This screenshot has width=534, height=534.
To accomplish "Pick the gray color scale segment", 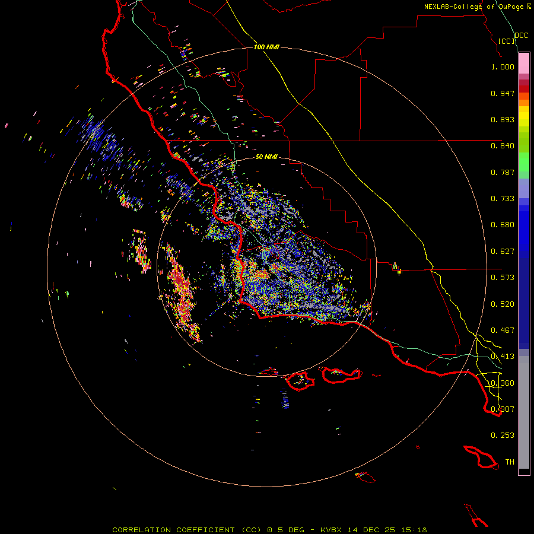I will point(524,412).
